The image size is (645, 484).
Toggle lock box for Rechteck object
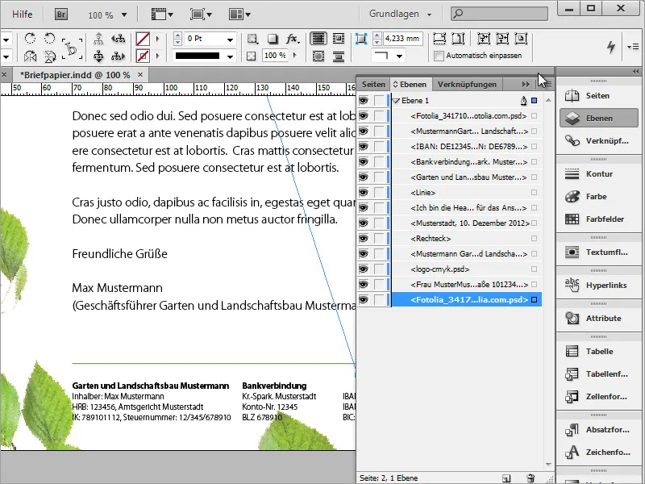click(x=379, y=238)
